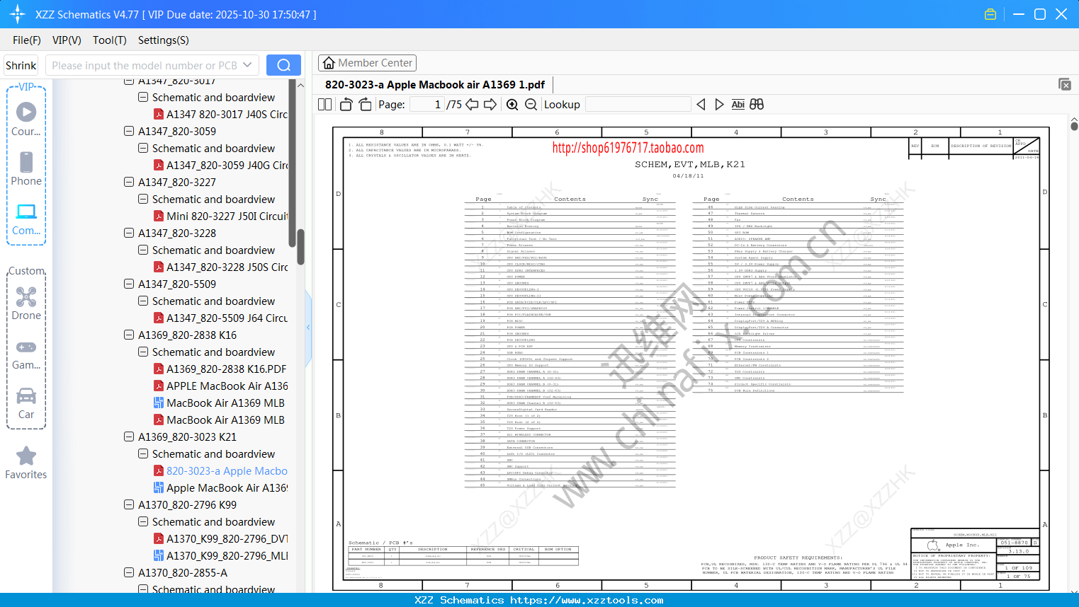Viewport: 1079px width, 607px height.
Task: Open A1347_820-5509 J64 circuit file
Action: 227,318
